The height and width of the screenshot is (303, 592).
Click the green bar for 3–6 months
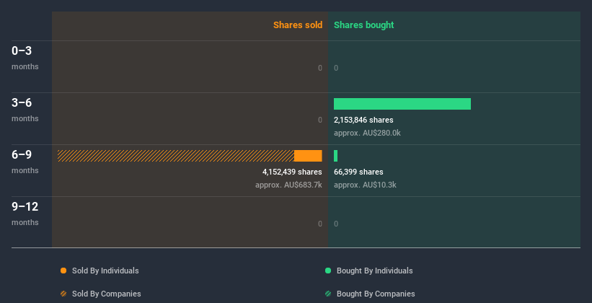(x=402, y=104)
